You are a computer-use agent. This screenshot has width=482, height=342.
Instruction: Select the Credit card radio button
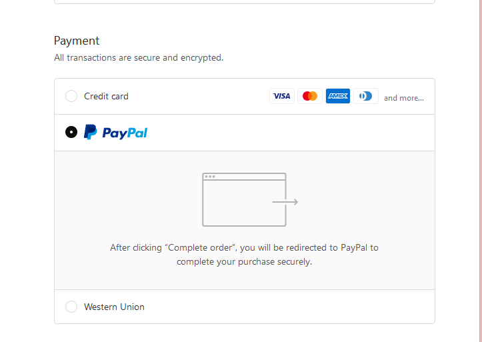[x=71, y=97]
